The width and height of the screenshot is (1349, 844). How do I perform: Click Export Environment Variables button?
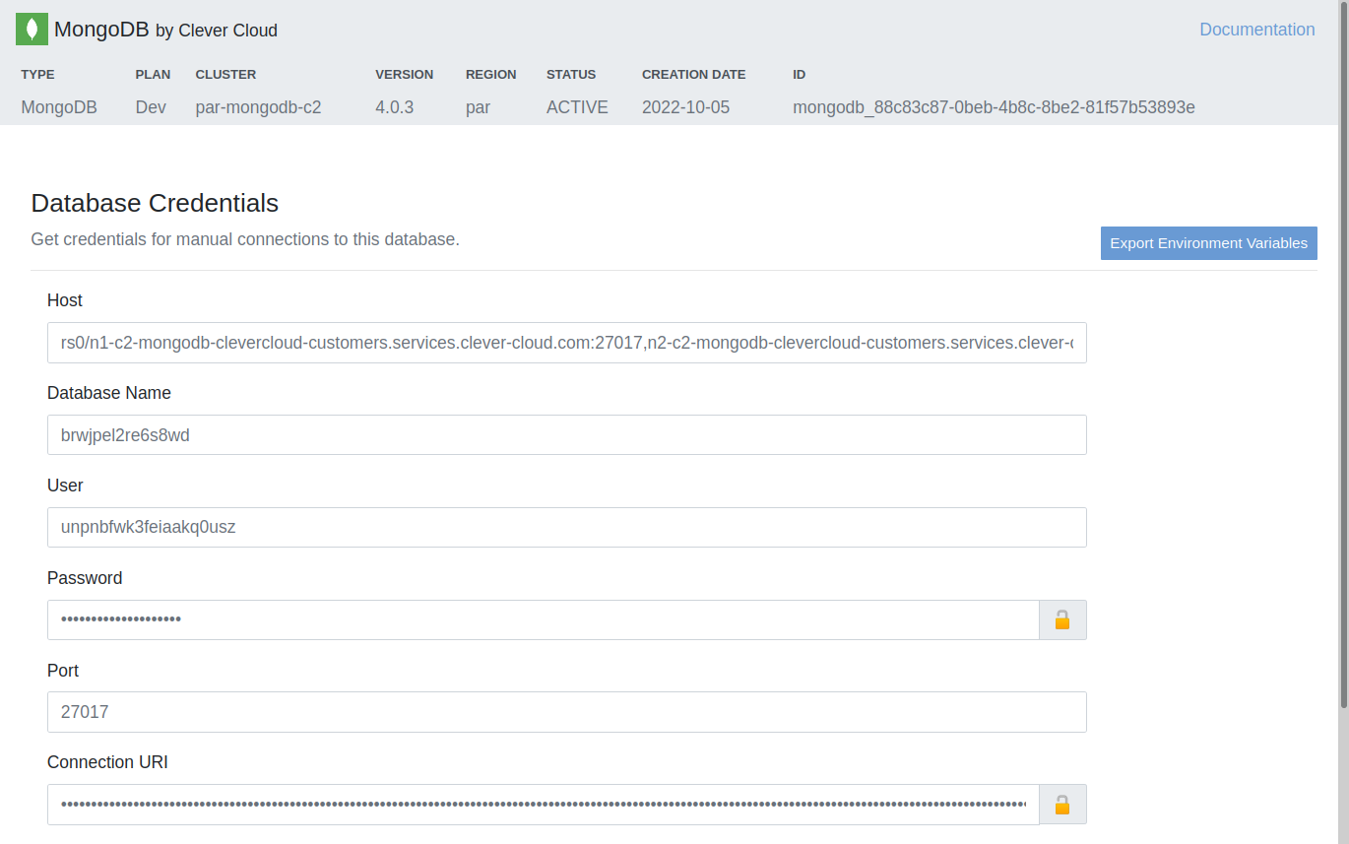click(x=1208, y=243)
